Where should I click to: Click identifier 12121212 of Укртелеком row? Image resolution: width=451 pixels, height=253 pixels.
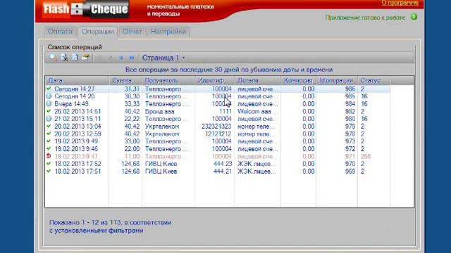218,134
